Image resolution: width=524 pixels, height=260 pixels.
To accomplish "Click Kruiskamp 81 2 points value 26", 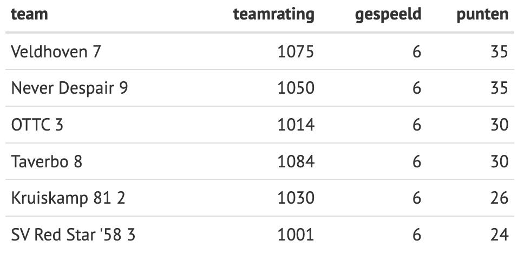I will (500, 198).
